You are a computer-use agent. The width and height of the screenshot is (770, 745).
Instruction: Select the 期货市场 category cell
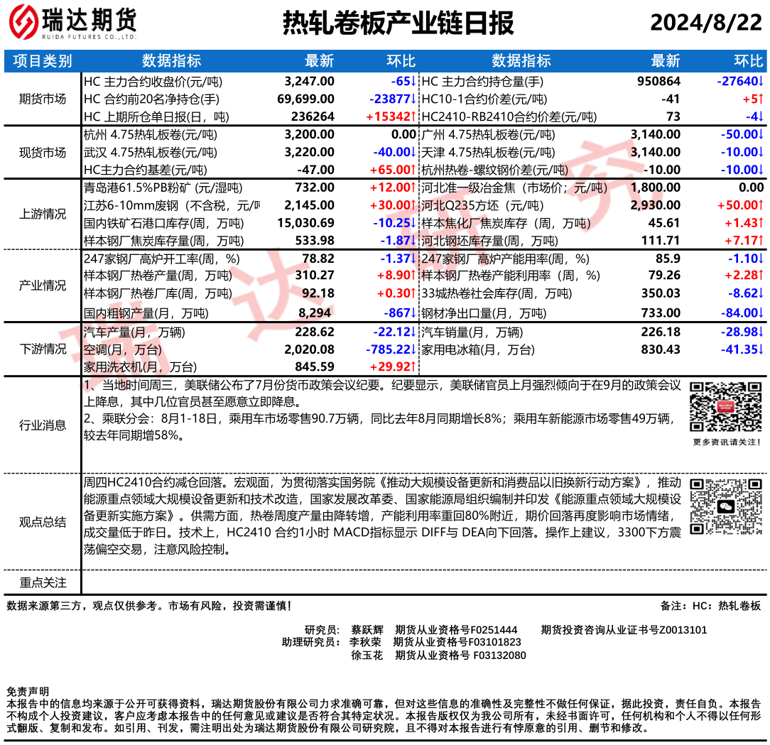pyautogui.click(x=43, y=99)
